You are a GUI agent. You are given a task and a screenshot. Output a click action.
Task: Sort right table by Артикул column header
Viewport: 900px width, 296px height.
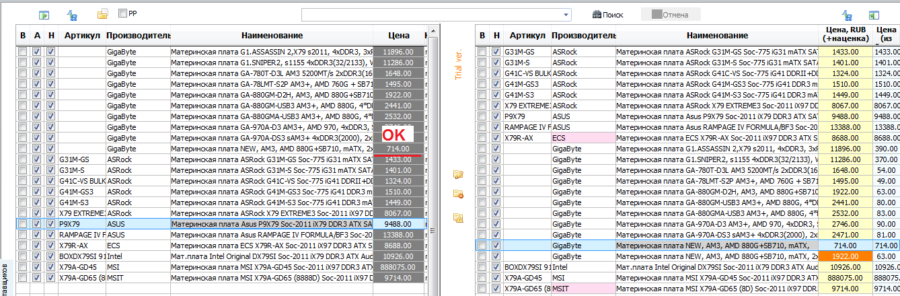(x=527, y=35)
